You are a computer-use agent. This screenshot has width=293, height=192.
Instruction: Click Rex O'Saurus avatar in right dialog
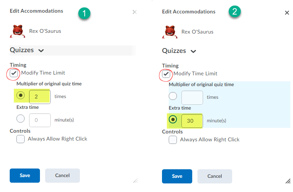coord(170,32)
